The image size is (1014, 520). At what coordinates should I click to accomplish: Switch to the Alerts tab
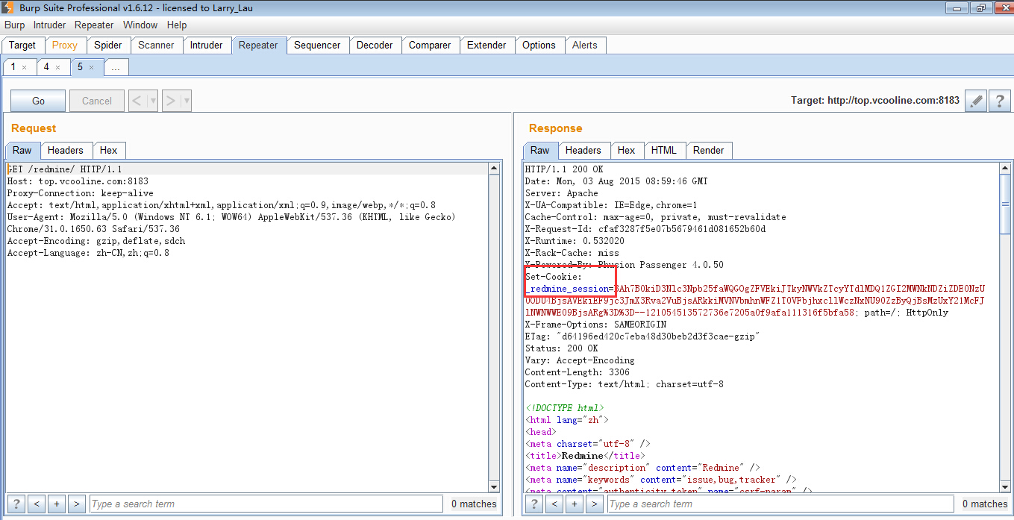(x=585, y=45)
